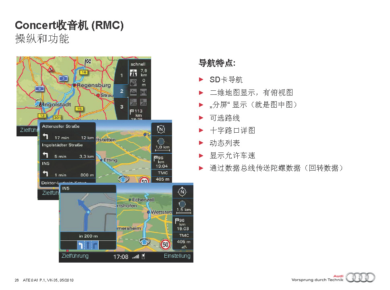Click the 'in 200 m' distance label
Image resolution: width=390 pixels, height=290 pixels.
(88, 236)
